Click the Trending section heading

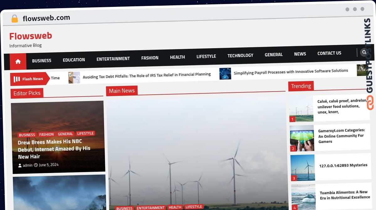point(301,86)
